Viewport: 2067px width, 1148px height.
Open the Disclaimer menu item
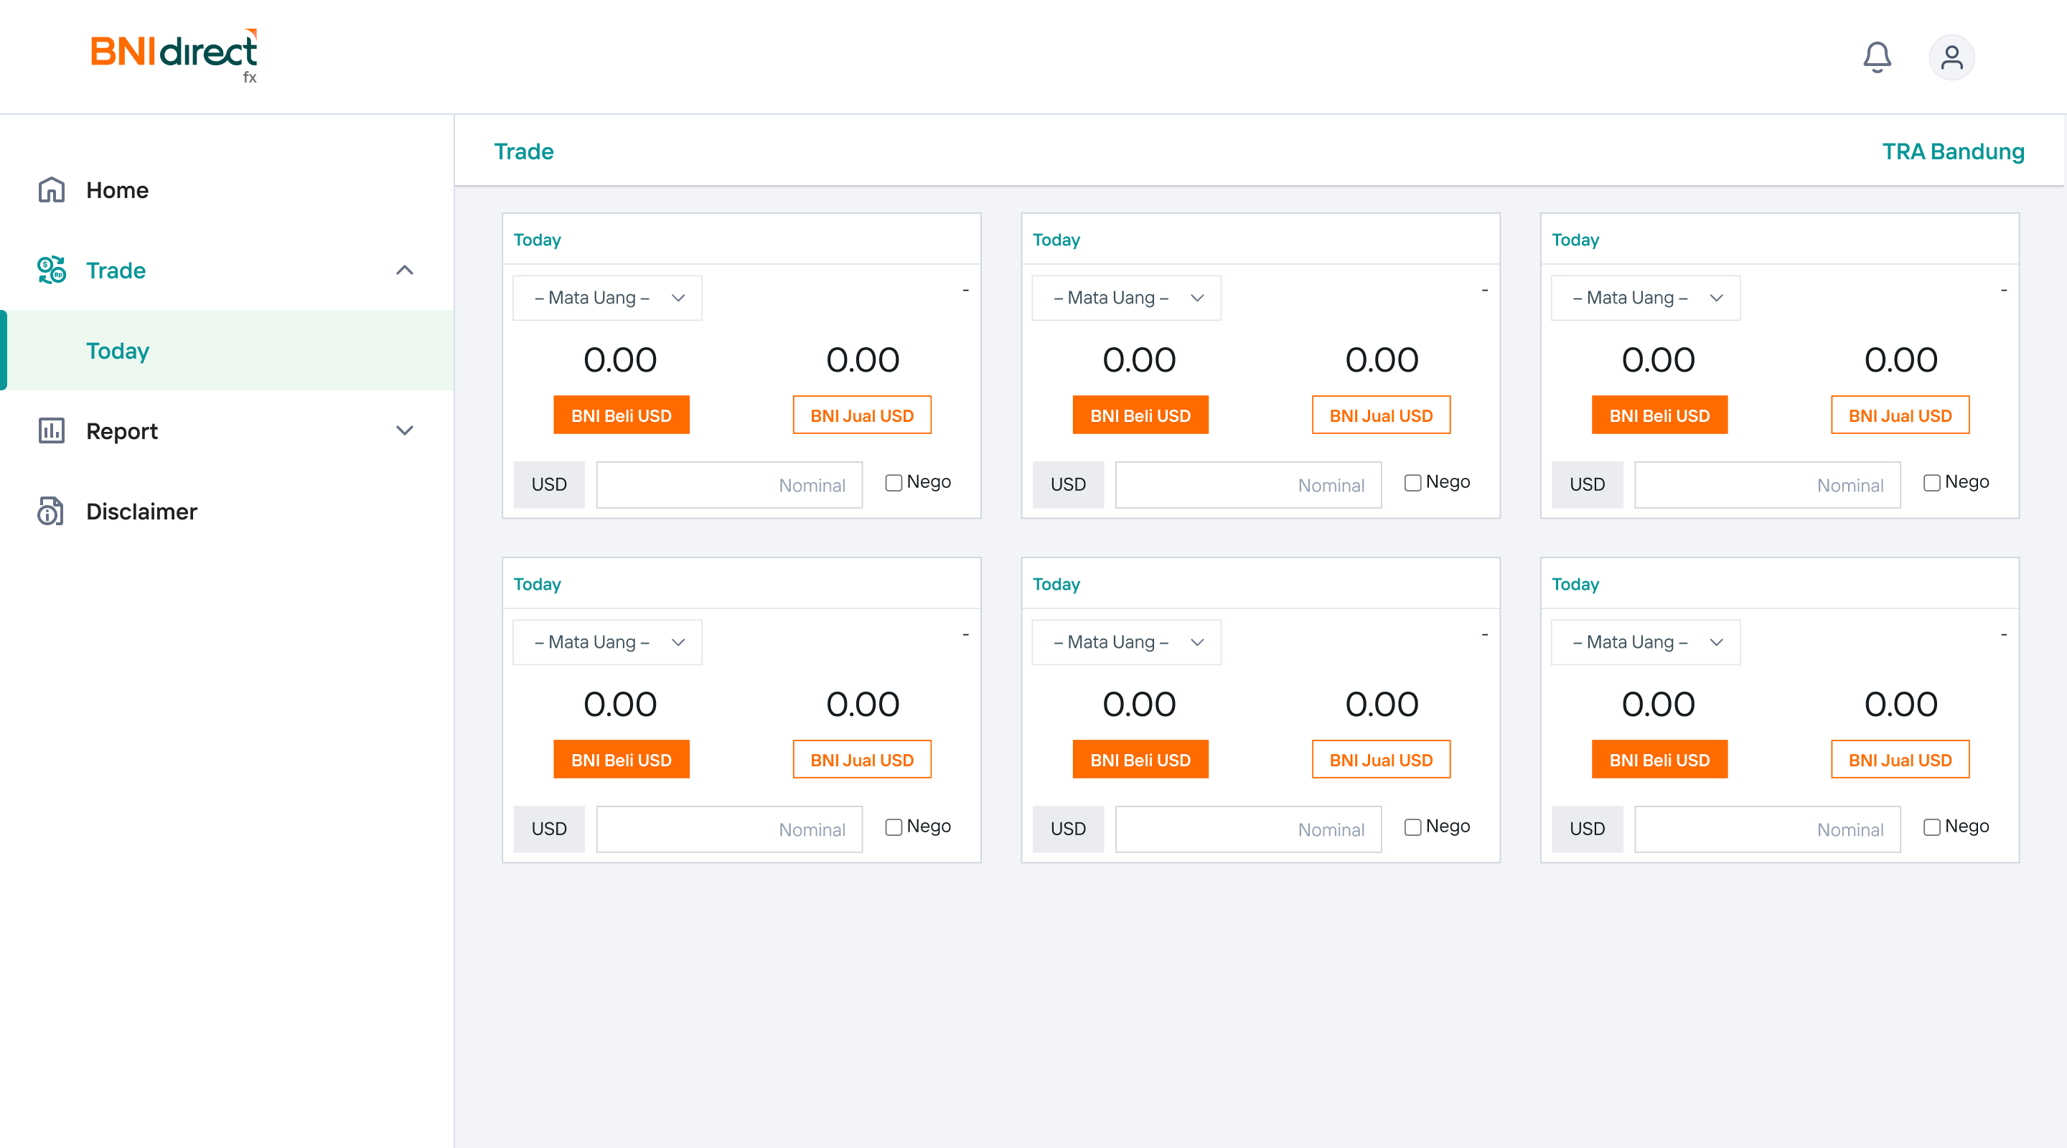click(x=141, y=511)
